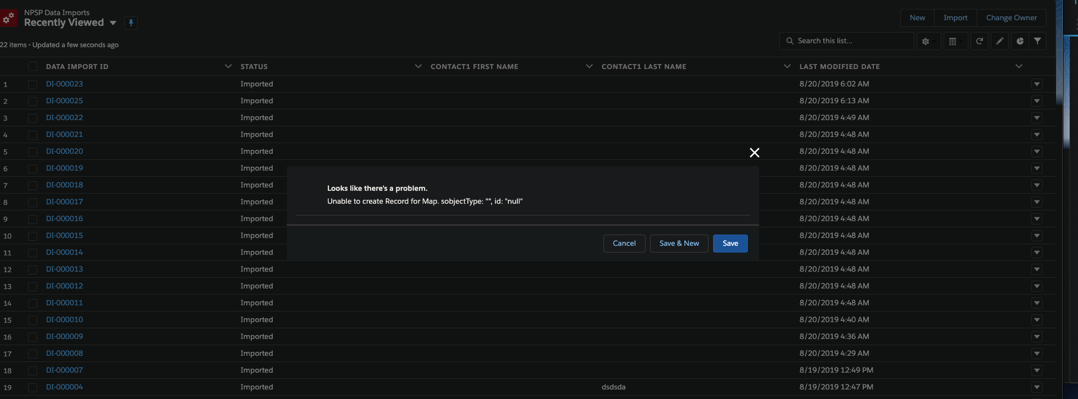Select checkbox for row DI-000009

(33, 337)
